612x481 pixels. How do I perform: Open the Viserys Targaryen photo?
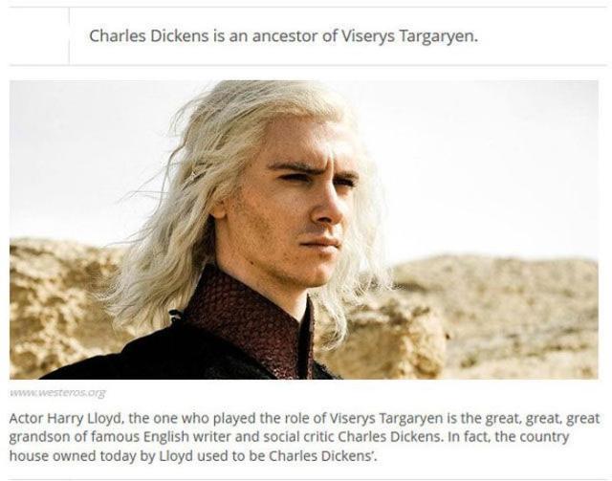click(304, 230)
